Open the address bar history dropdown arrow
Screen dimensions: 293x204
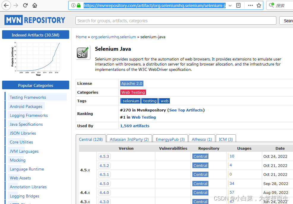(230, 5)
